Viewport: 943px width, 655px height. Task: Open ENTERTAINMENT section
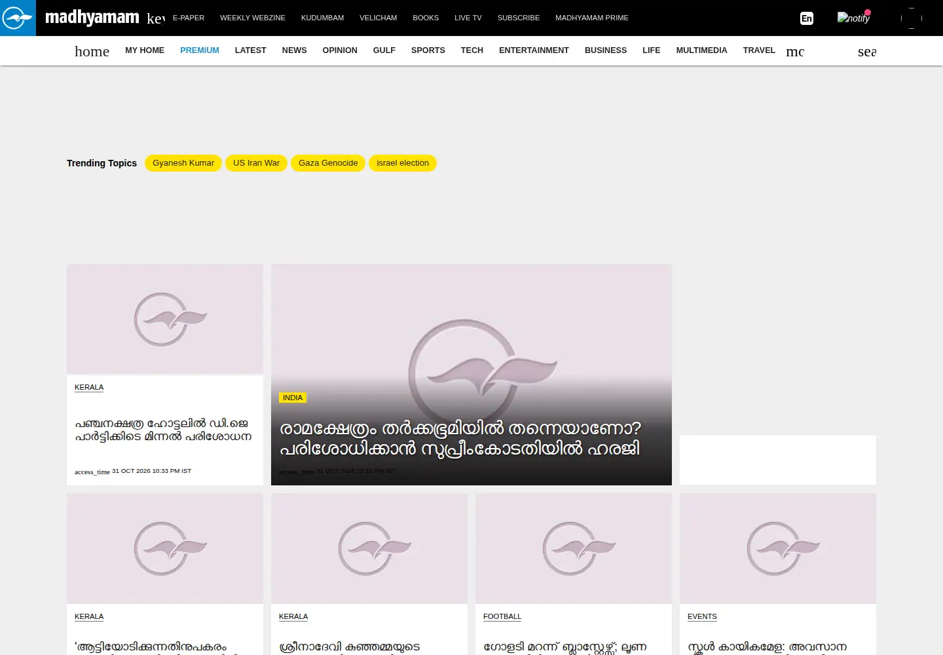pyautogui.click(x=534, y=50)
